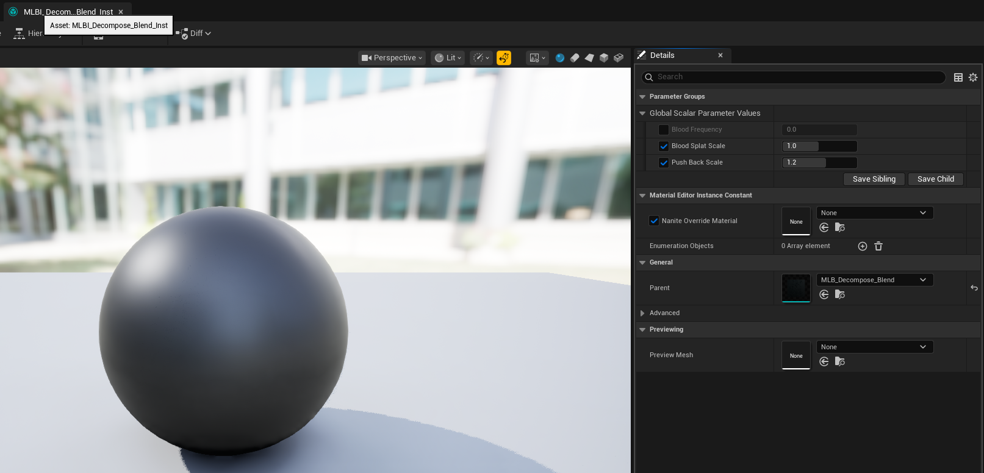Collapse Material Editor Instance Constant section
This screenshot has height=473, width=984.
point(642,196)
